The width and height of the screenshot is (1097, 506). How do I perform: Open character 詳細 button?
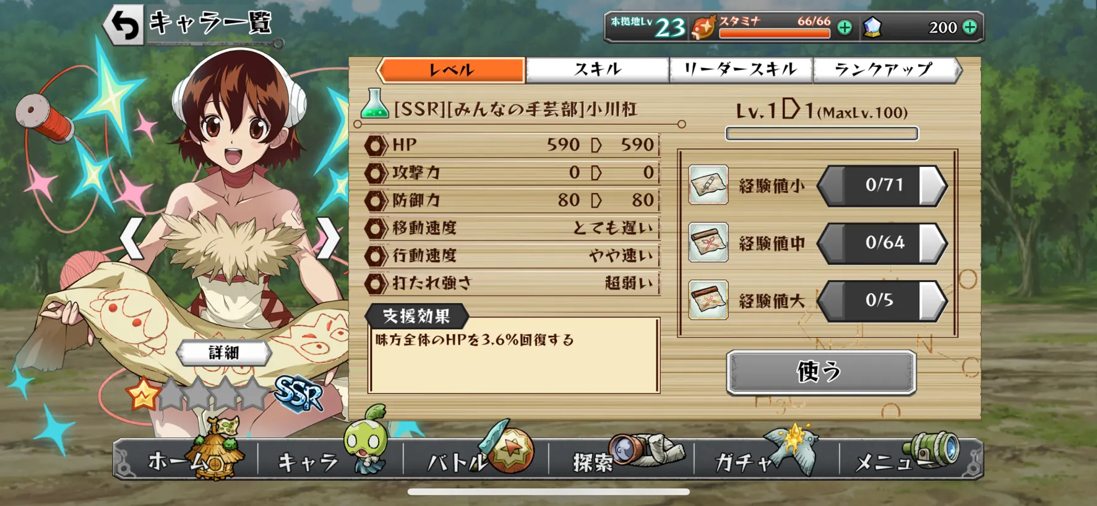coord(223,353)
